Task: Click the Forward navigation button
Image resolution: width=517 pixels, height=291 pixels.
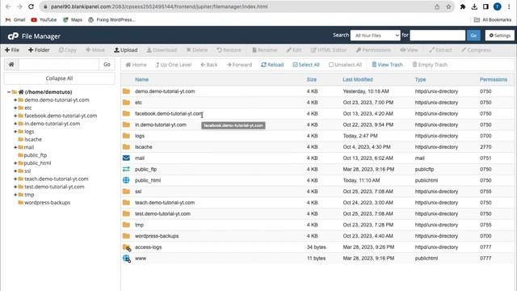Action: (239, 65)
